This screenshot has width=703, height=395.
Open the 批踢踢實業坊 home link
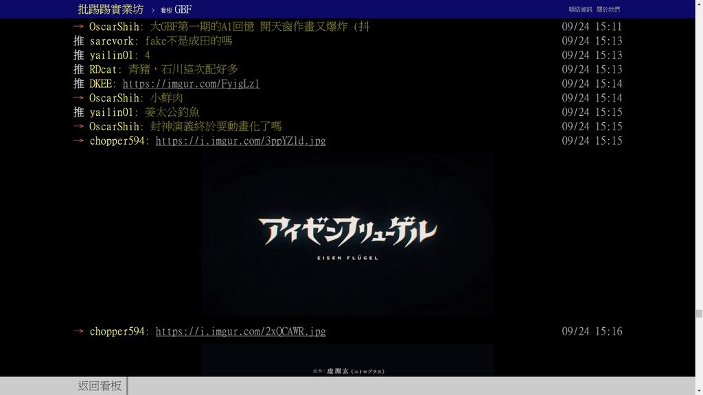111,10
